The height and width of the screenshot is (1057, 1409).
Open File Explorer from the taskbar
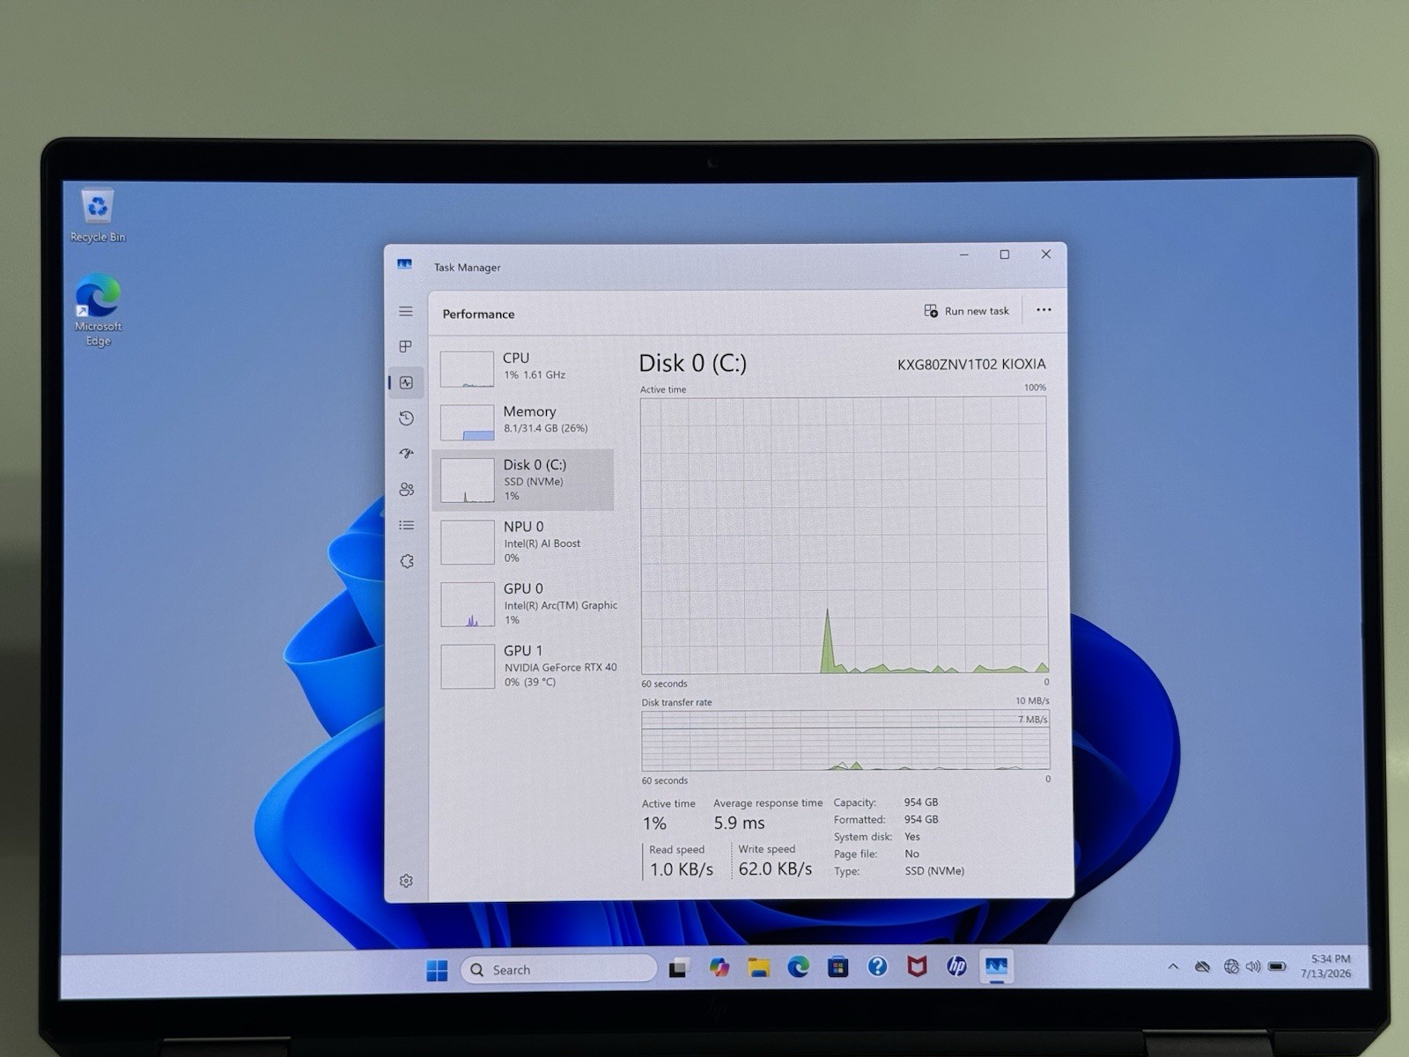[758, 968]
